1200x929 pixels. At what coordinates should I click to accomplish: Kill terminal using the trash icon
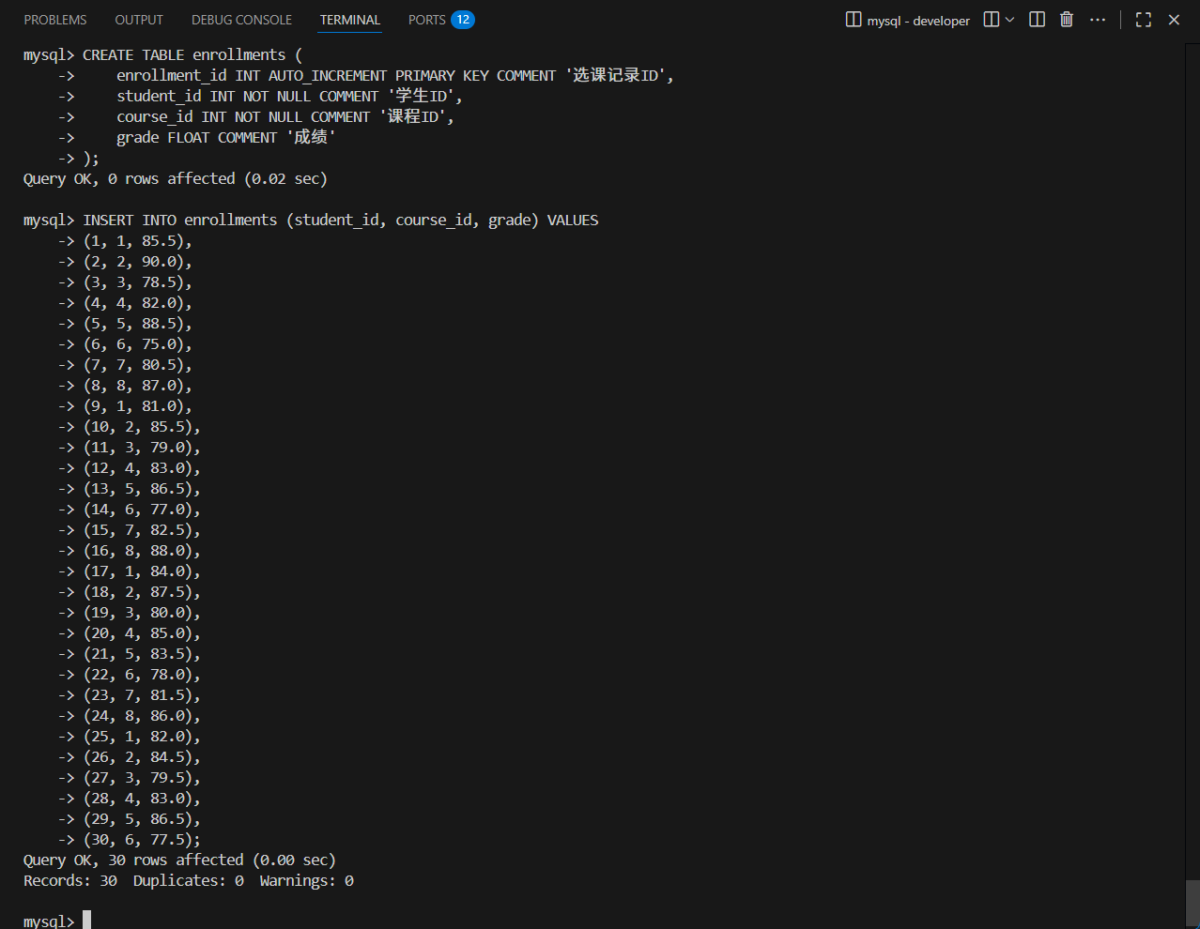(x=1067, y=20)
